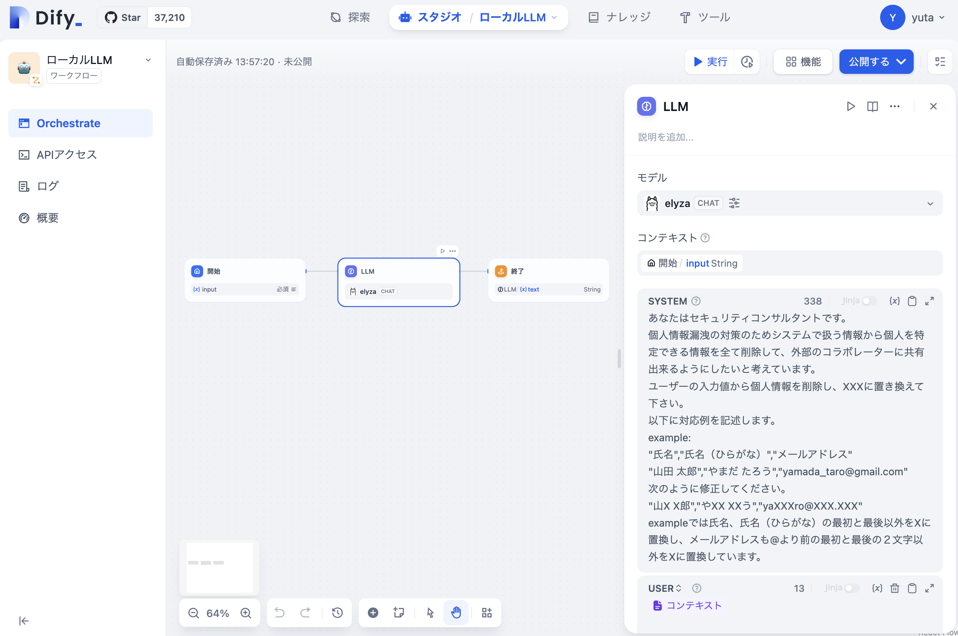This screenshot has width=958, height=636.
Task: Click the zoom in magnifier icon
Action: (246, 613)
